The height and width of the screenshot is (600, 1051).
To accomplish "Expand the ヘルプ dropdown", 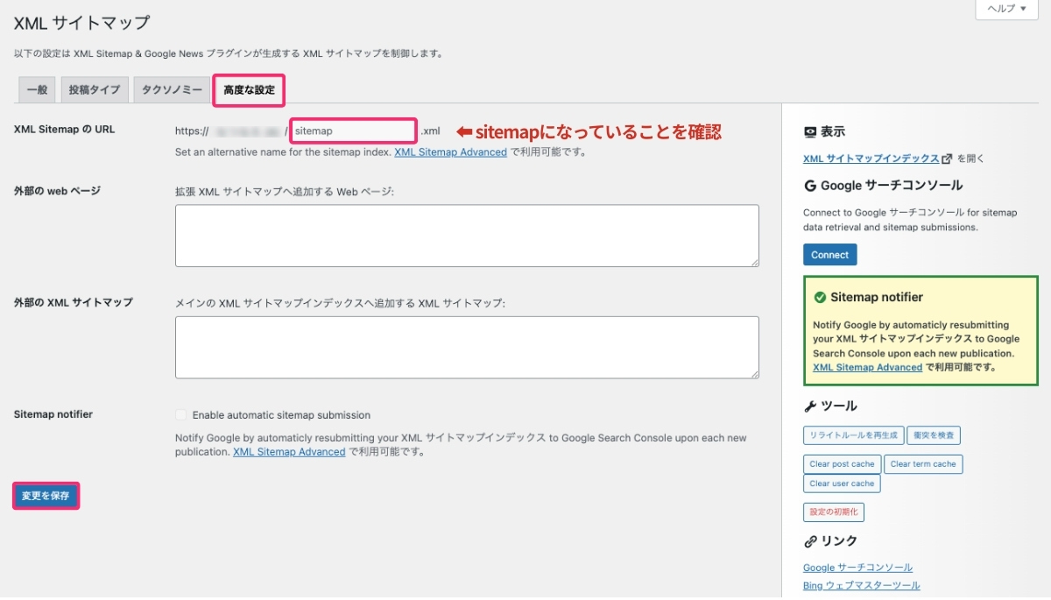I will [1005, 9].
